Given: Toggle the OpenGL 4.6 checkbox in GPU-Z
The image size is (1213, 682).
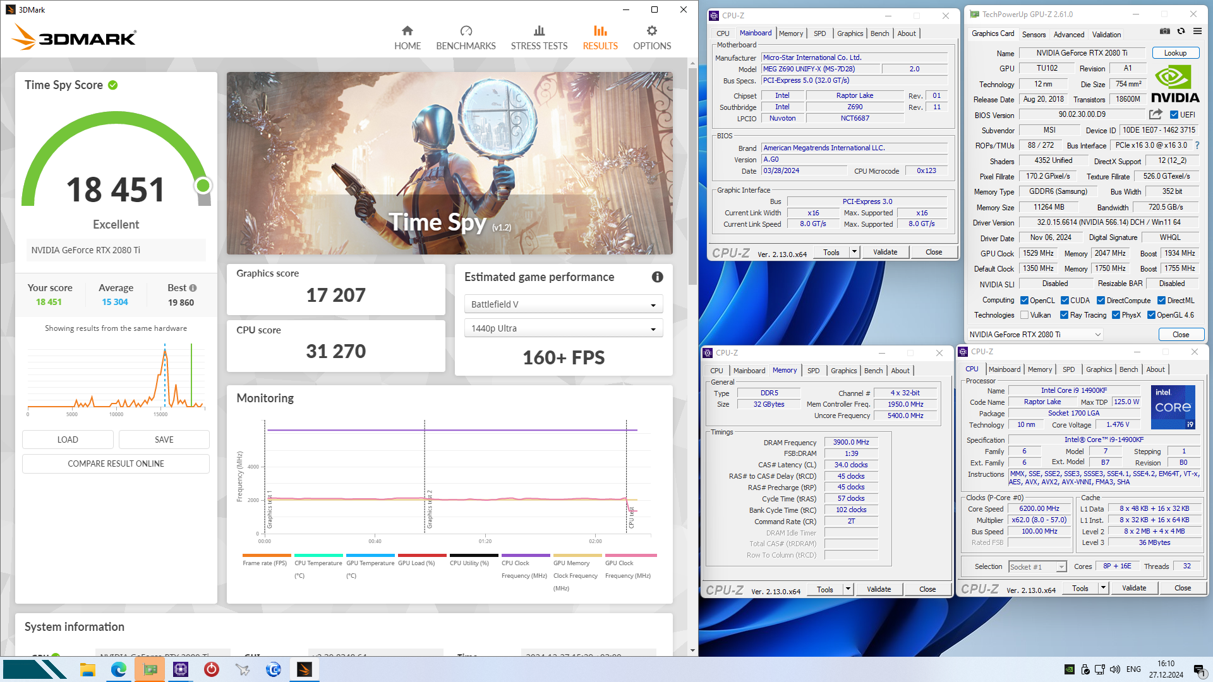Looking at the screenshot, I should coord(1151,315).
